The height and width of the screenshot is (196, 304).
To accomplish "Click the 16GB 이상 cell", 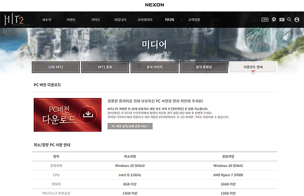I will (x=228, y=184).
